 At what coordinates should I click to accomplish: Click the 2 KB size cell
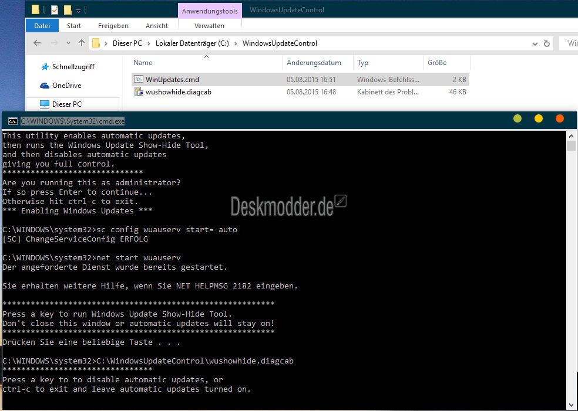[x=459, y=80]
